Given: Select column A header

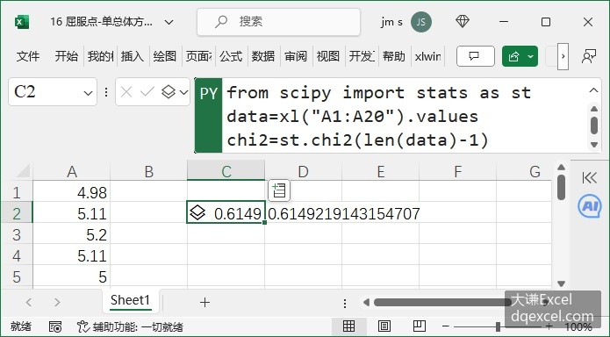Looking at the screenshot, I should coord(72,171).
